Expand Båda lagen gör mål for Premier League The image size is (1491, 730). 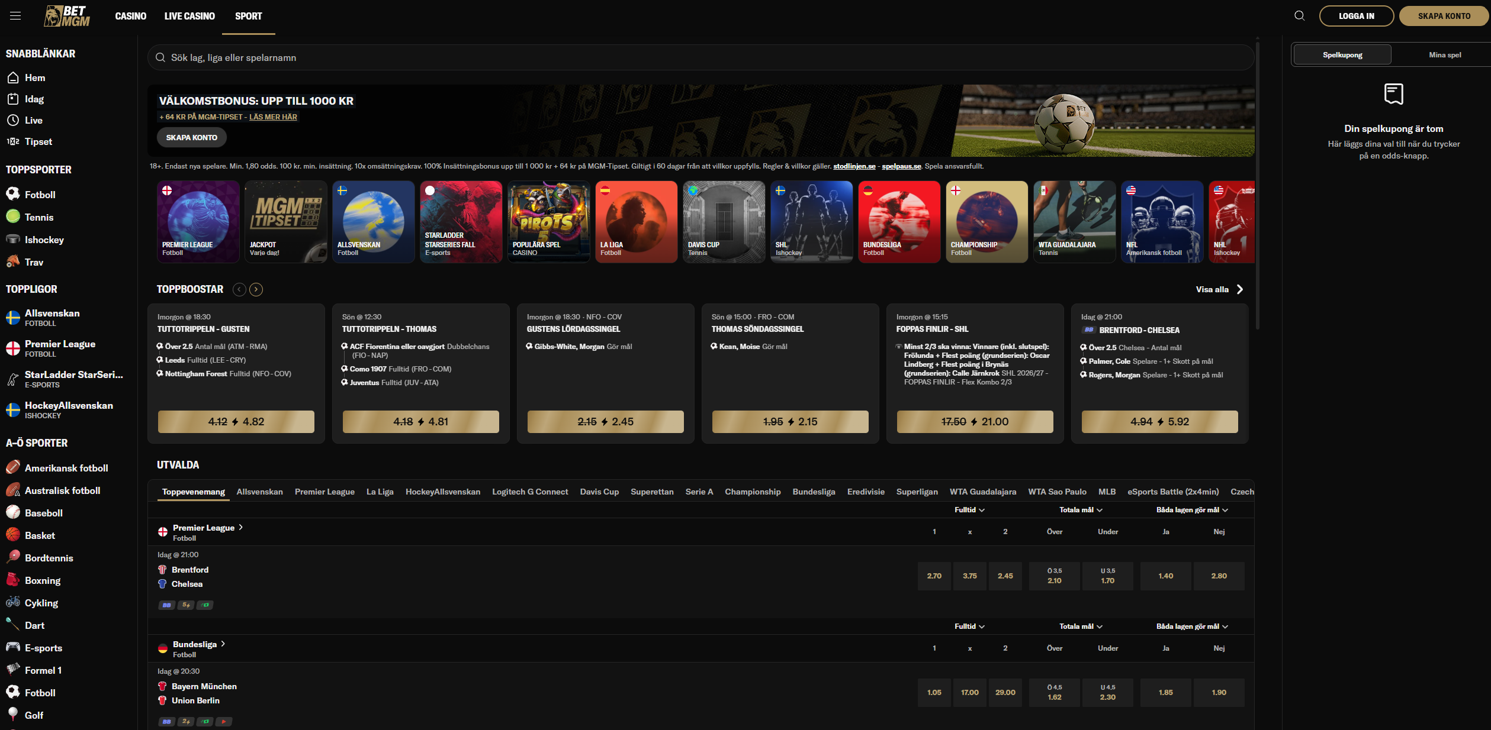click(x=1192, y=510)
